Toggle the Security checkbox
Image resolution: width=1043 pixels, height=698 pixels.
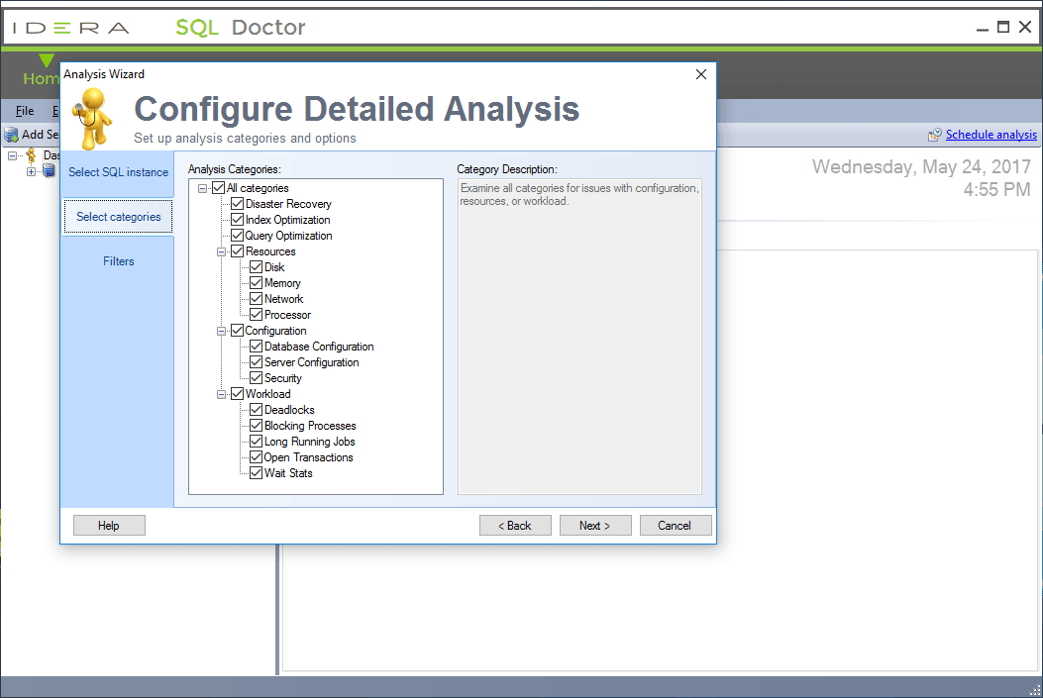coord(257,378)
